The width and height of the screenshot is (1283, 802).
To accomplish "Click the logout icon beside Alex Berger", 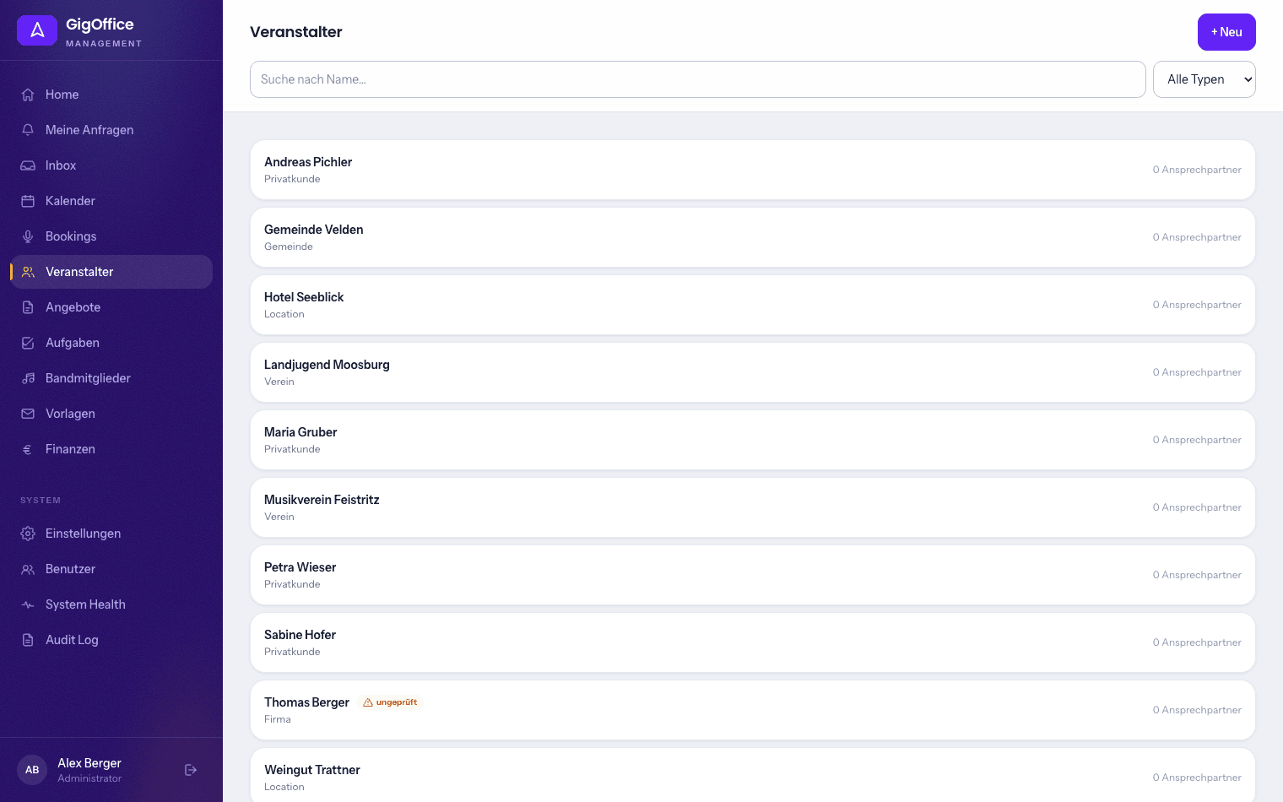I will click(x=191, y=770).
